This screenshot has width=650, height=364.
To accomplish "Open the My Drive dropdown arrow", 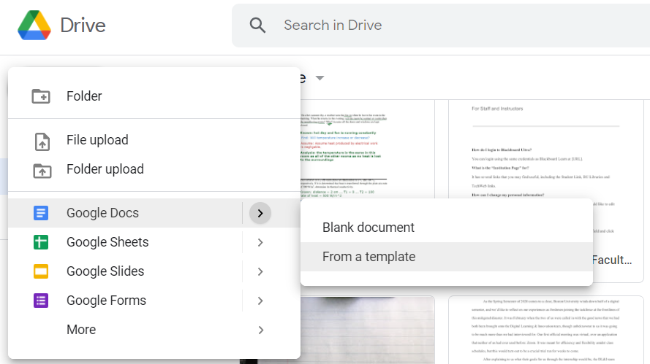I will 320,78.
